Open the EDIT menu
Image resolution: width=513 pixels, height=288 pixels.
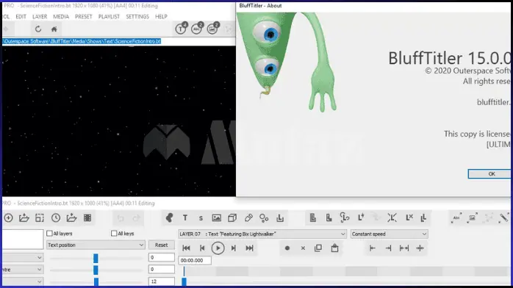[x=21, y=16]
